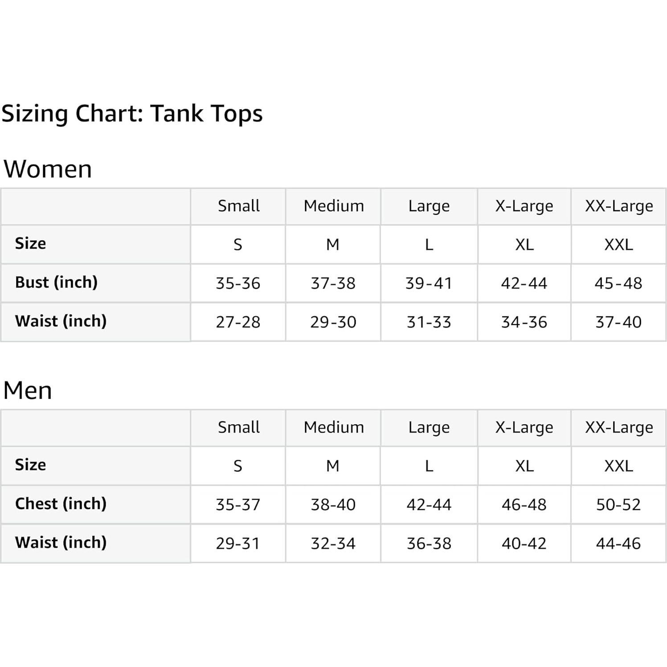Select the Men's waist value 36-38
The image size is (667, 667).
[x=429, y=544]
